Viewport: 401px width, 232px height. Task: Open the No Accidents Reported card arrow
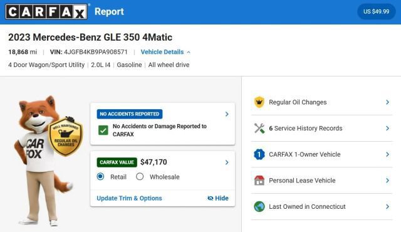click(x=227, y=114)
